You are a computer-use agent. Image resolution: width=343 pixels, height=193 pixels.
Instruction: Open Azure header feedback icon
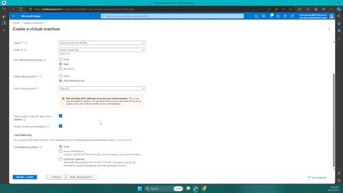[292, 16]
